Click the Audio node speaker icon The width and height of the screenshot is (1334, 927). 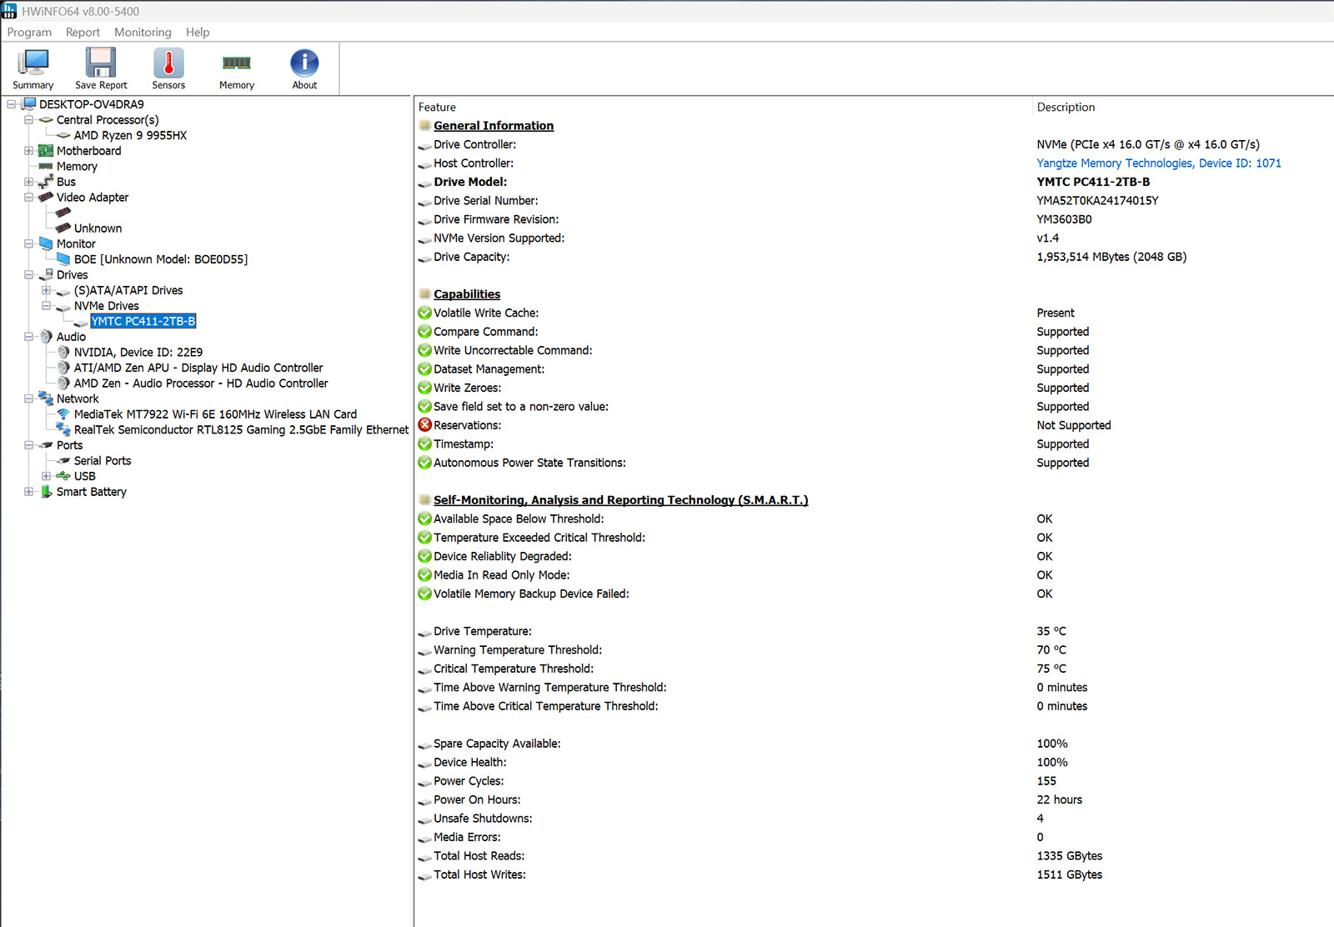click(x=46, y=337)
